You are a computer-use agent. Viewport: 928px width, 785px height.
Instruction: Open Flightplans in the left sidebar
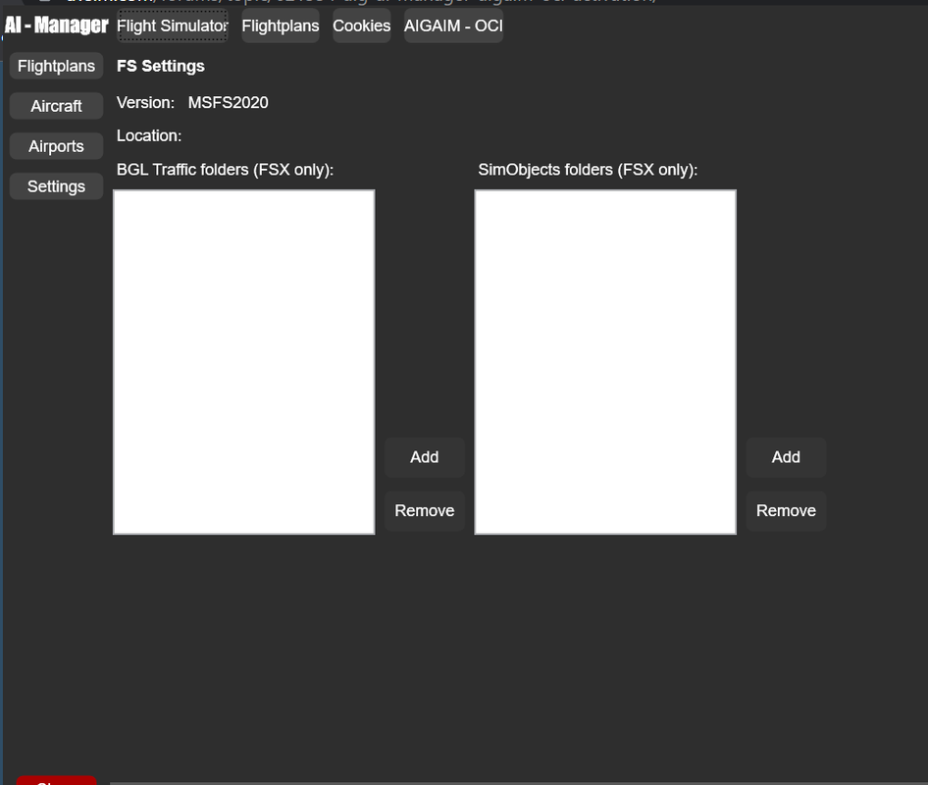56,66
